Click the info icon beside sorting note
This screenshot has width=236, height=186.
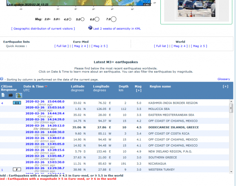click(x=2, y=79)
